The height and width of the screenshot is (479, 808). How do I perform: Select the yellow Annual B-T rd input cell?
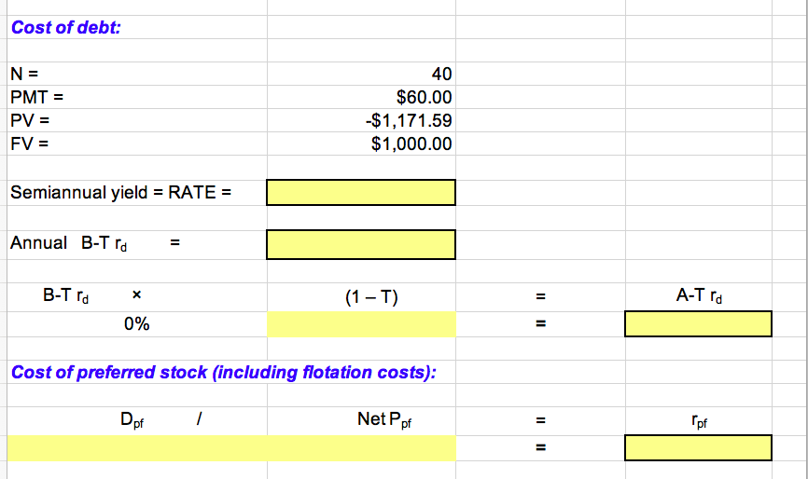[361, 244]
